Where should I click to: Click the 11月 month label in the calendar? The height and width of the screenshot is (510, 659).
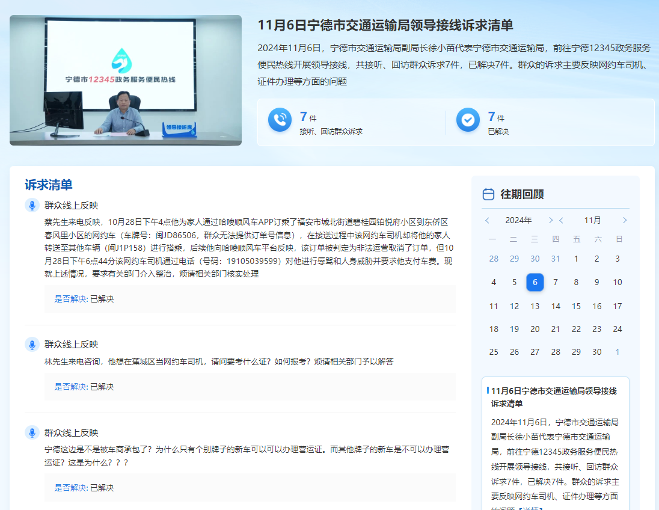(x=593, y=220)
